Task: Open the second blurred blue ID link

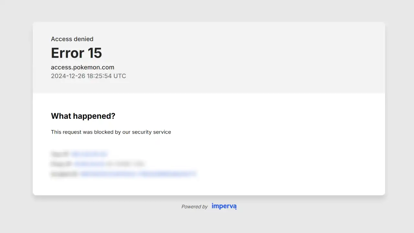Action: tap(89, 164)
